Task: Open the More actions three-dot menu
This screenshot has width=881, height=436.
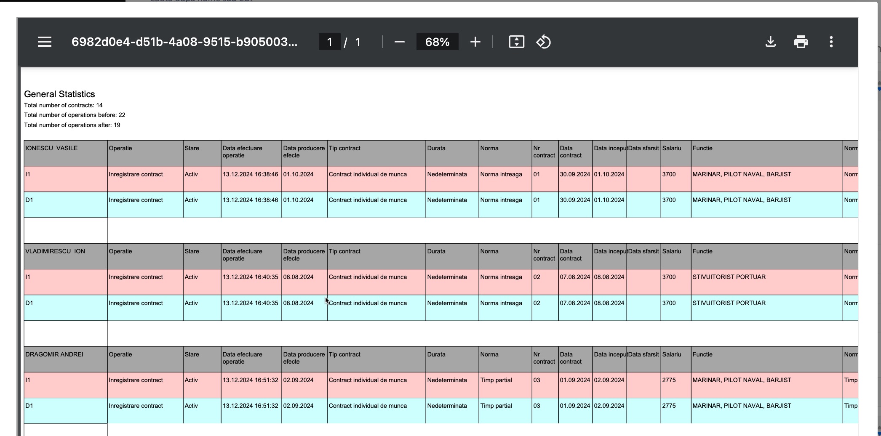Action: pos(831,42)
